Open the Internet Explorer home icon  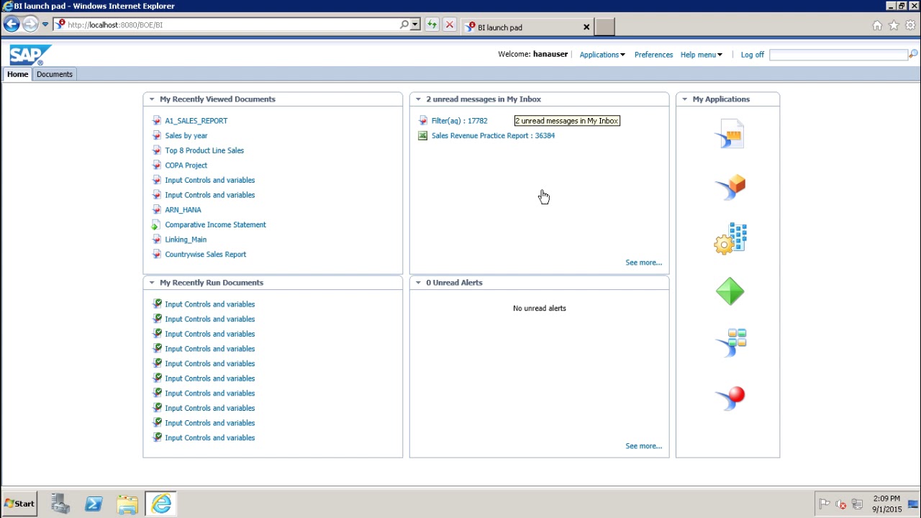pos(877,26)
